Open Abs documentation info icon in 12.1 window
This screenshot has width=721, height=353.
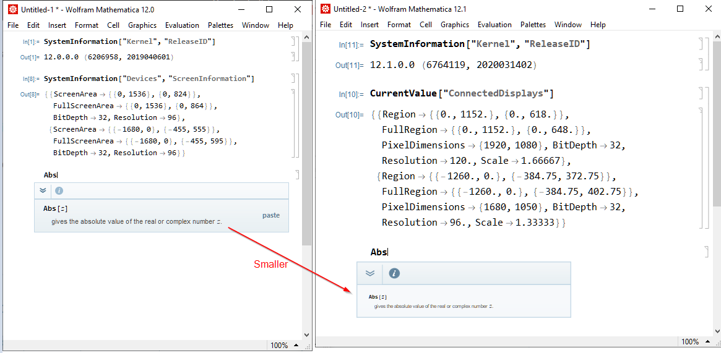(x=394, y=273)
